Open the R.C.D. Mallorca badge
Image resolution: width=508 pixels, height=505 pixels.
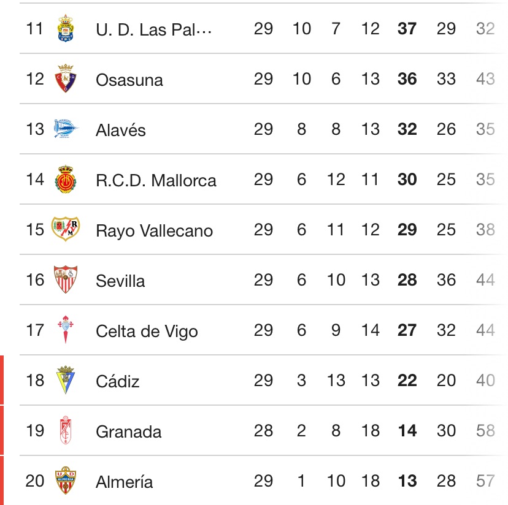pyautogui.click(x=65, y=180)
